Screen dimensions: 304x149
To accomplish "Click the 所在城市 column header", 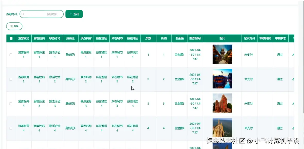I will point(117,38).
